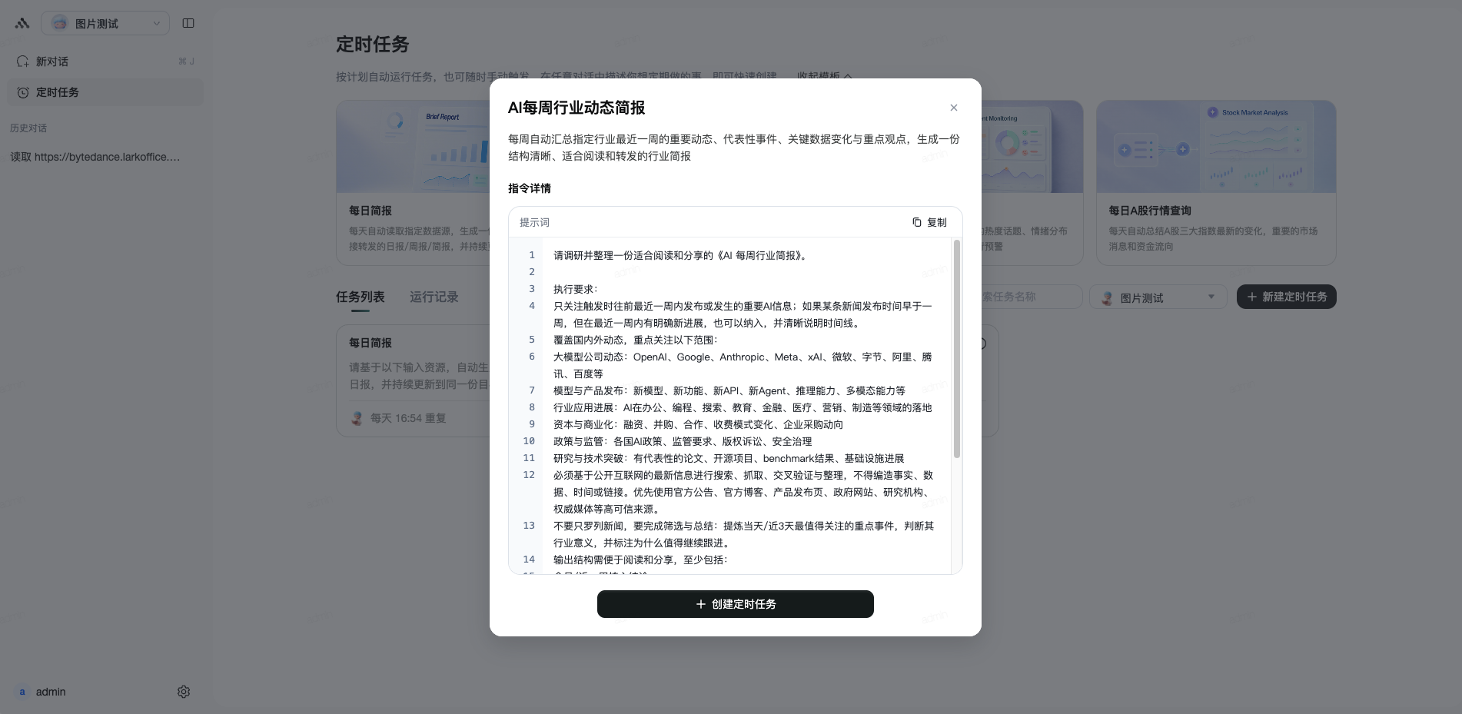1462x714 pixels.
Task: Click prompt line 14 输出结构需便于阅读
Action: pos(640,560)
